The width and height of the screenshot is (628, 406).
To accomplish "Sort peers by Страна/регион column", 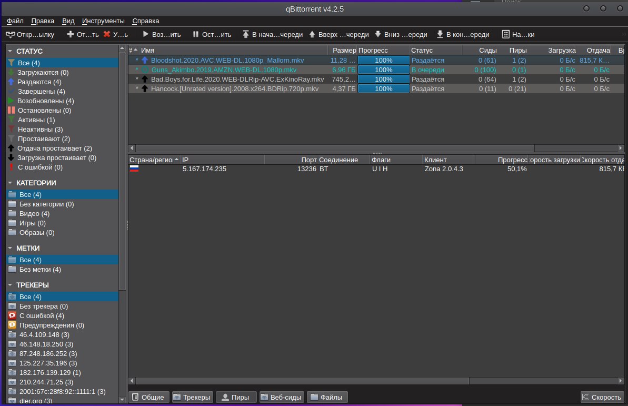I will tap(154, 160).
